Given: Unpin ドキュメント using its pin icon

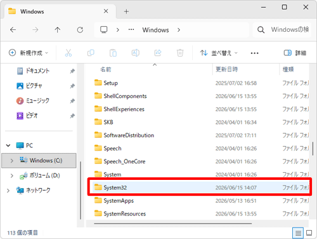Looking at the screenshot, I should pos(72,71).
